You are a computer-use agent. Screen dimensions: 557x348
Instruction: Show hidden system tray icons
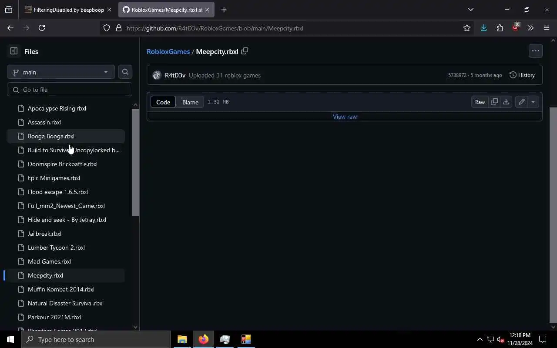coord(480,339)
